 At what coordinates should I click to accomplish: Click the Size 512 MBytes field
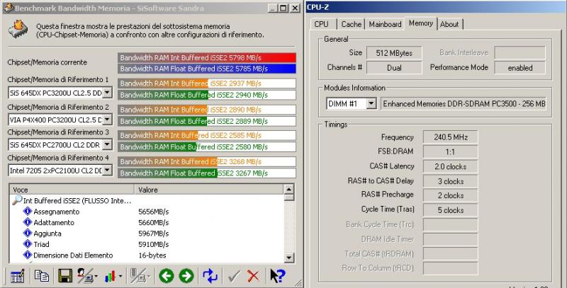pos(394,53)
